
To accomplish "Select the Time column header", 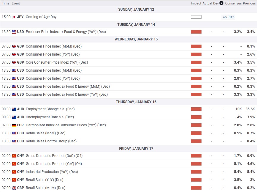I will [6, 3].
